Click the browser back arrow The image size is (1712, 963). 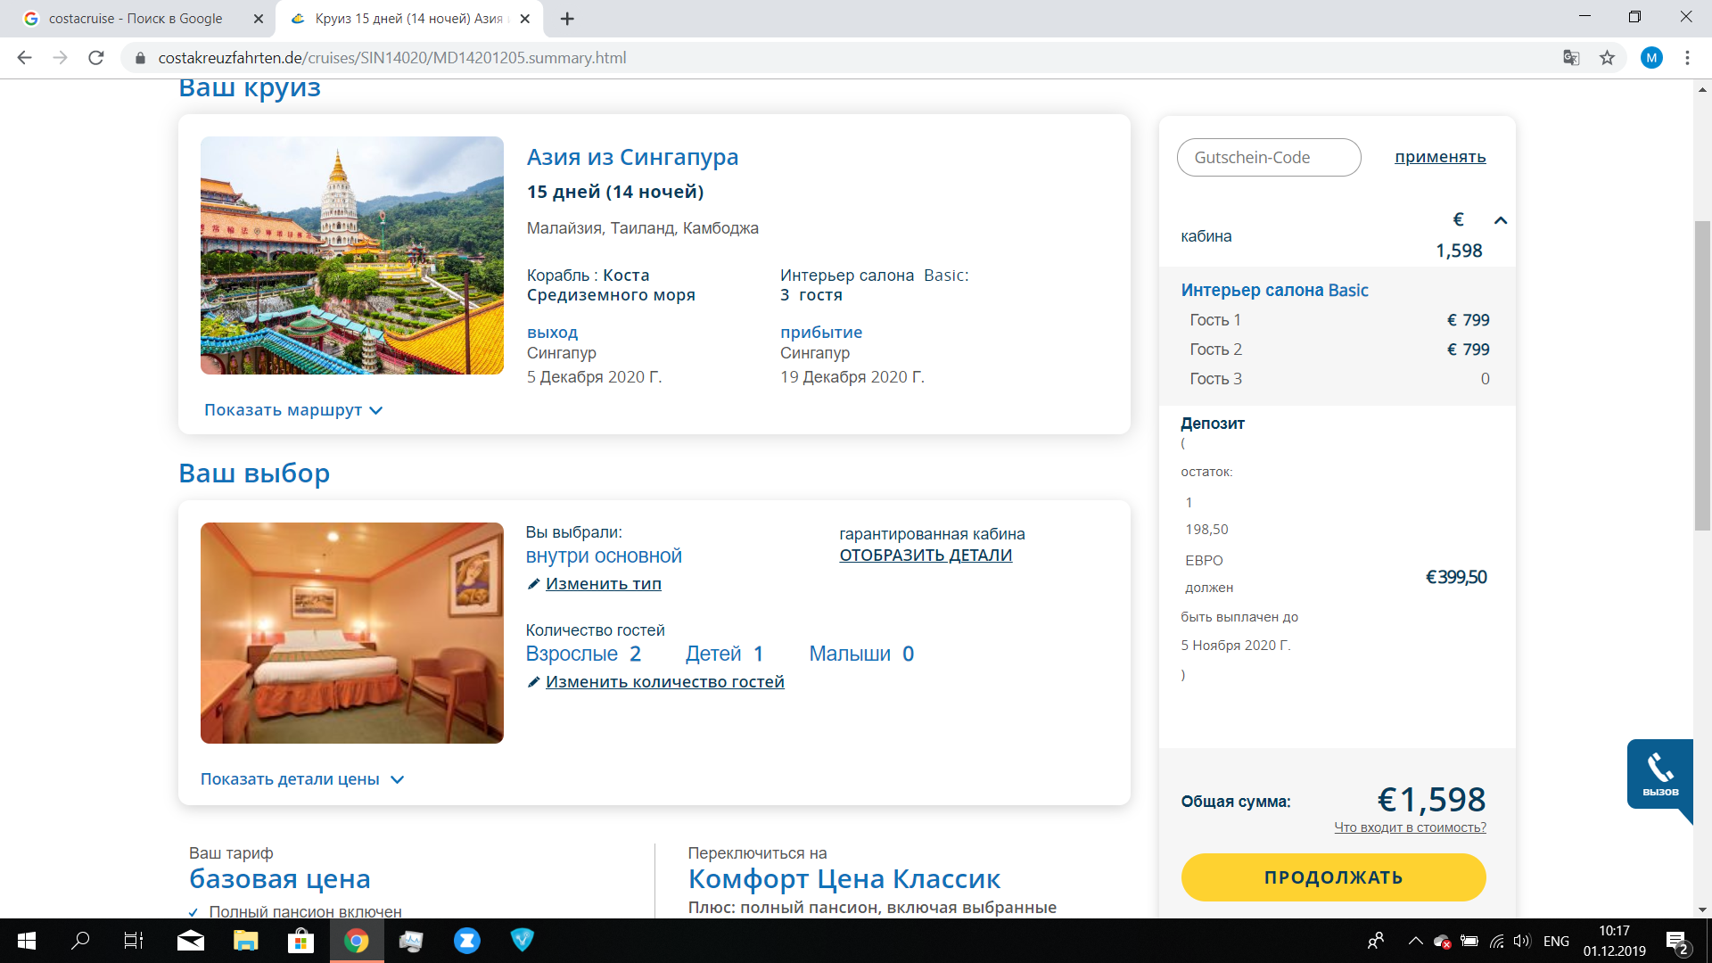(x=24, y=58)
